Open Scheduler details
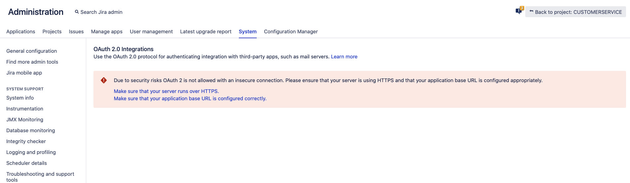The width and height of the screenshot is (630, 183). pos(26,163)
